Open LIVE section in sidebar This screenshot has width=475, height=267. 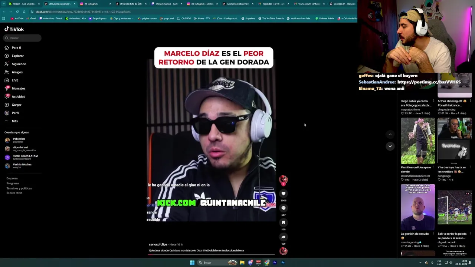coord(11,80)
